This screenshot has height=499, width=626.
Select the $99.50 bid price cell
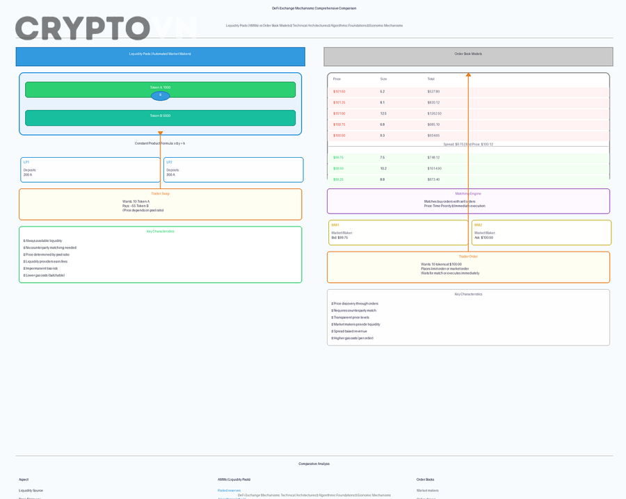tap(338, 168)
